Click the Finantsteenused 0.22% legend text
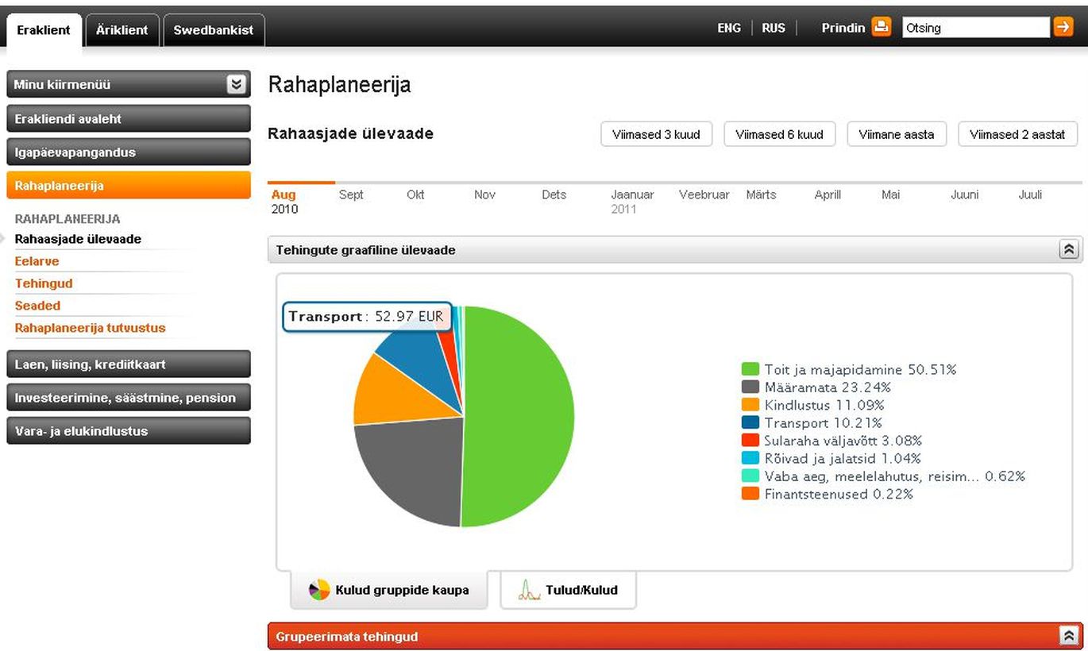This screenshot has height=651, width=1088. click(839, 494)
